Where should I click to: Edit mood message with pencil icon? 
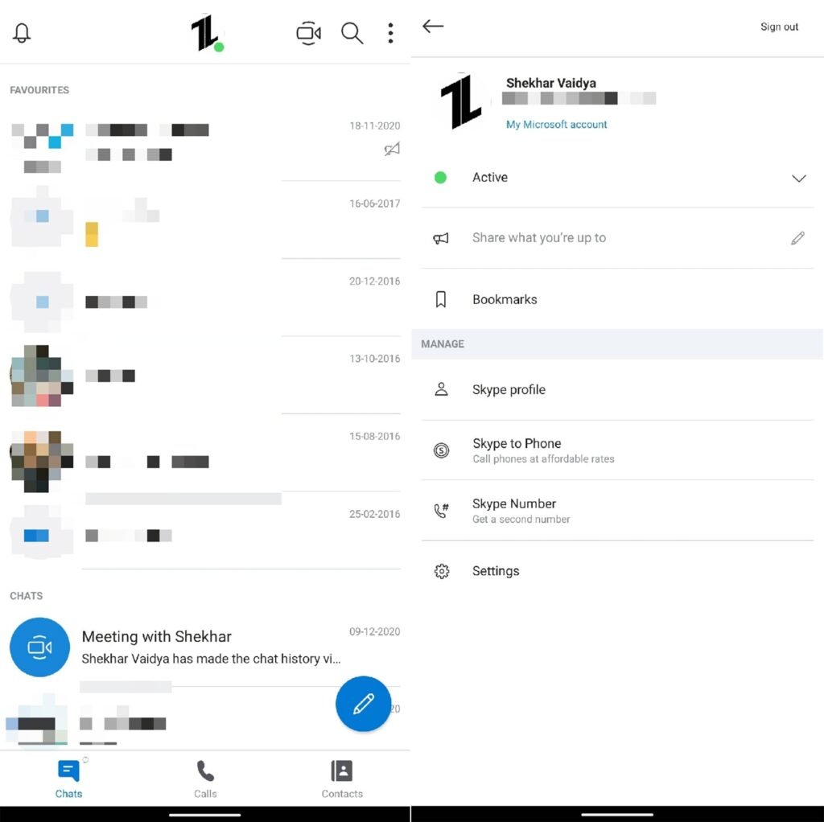[x=797, y=238]
